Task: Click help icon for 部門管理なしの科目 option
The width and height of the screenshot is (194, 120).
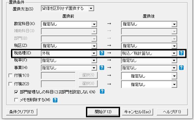Action: 102,91
